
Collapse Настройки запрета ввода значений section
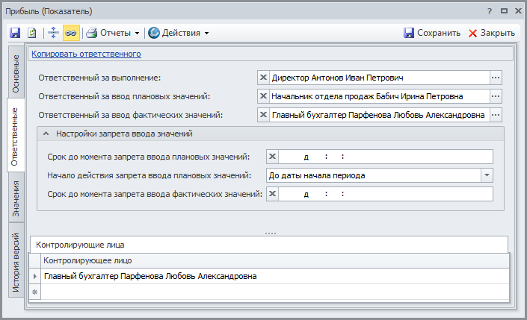46,134
